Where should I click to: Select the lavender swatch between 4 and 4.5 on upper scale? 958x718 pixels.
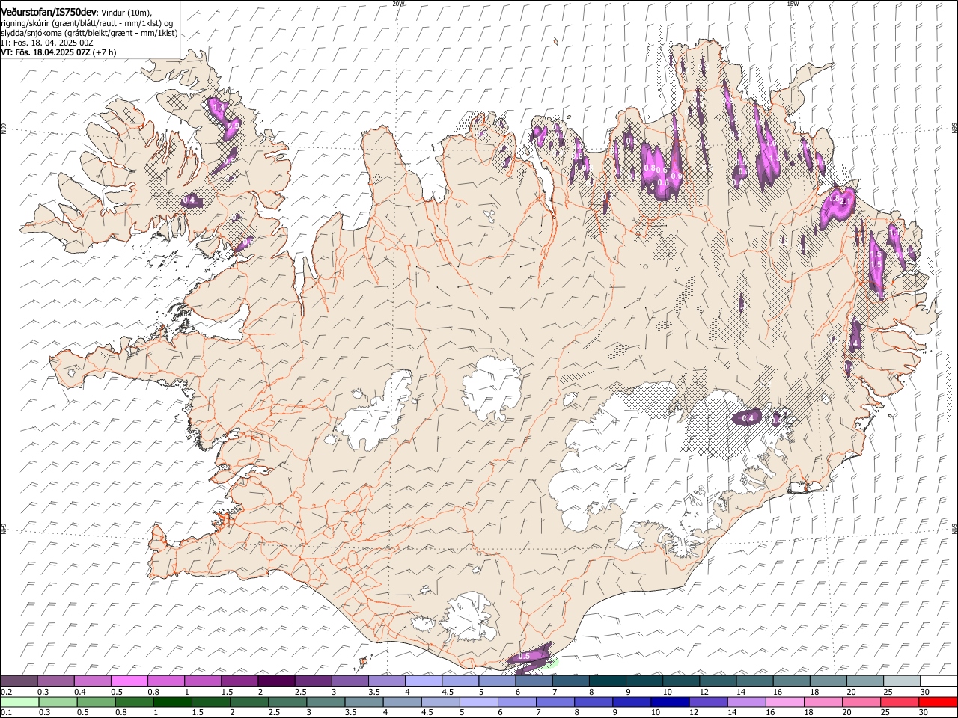pos(424,681)
